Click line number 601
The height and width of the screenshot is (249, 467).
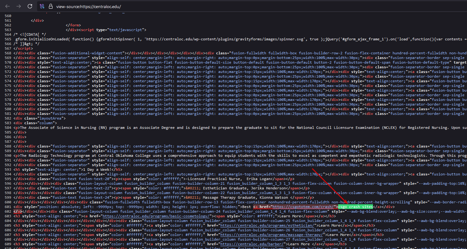(x=8, y=207)
